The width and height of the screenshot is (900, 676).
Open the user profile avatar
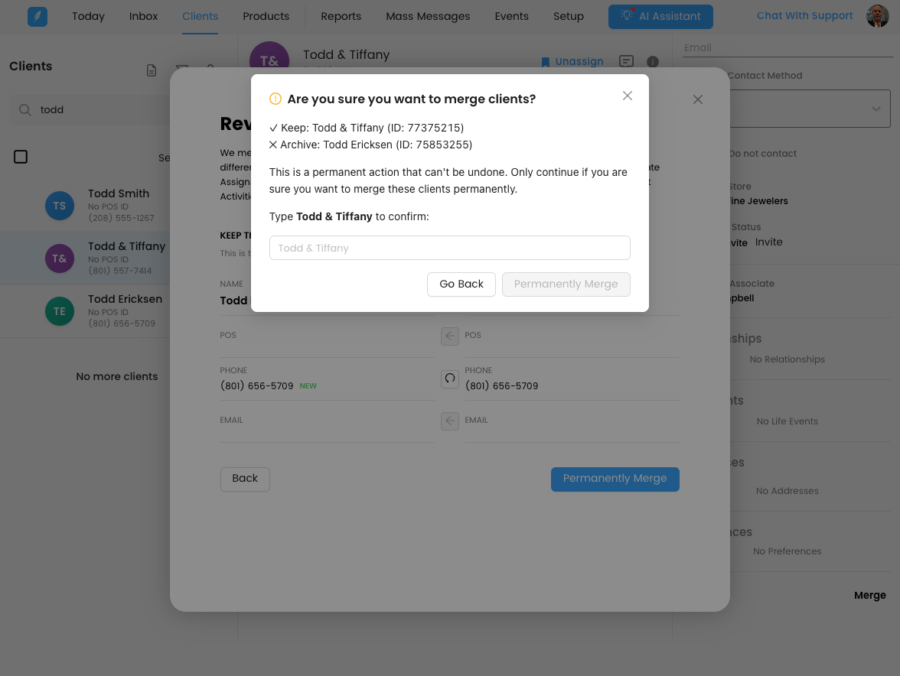tap(877, 16)
